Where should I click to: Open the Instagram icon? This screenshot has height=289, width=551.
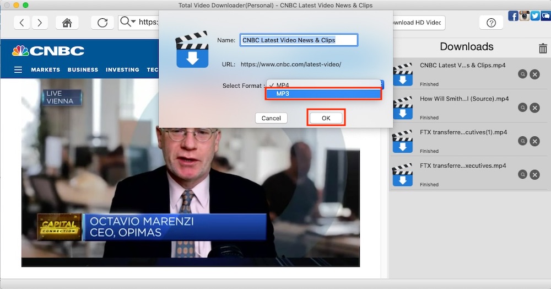[525, 16]
